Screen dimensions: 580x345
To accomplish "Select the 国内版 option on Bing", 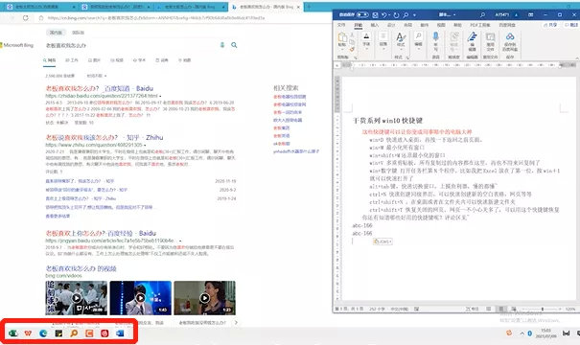I will coord(56,33).
